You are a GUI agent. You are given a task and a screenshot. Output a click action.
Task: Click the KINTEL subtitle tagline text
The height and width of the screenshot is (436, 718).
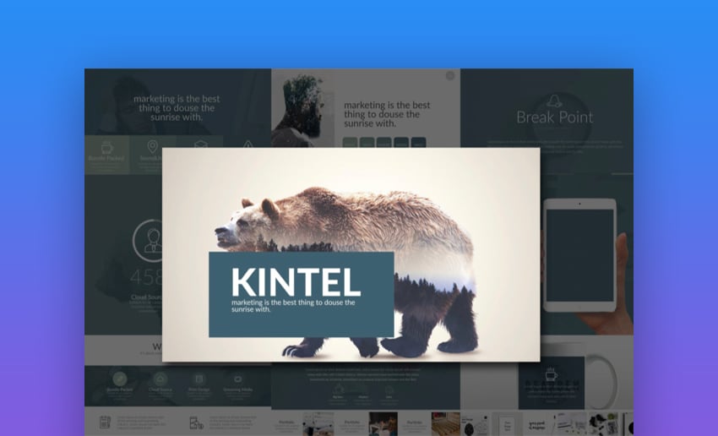pos(293,306)
